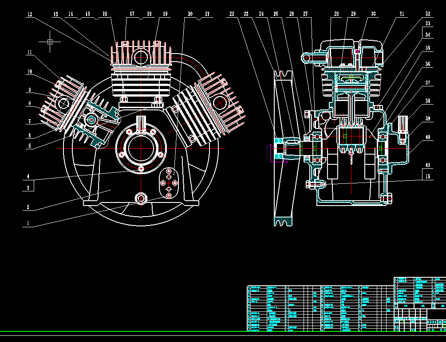
Task: Click part callout number 31
Action: point(402,14)
